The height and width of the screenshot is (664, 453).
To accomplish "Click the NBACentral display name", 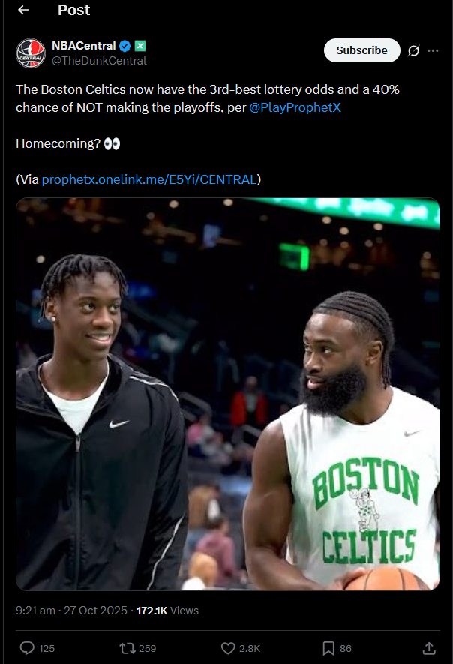I will pos(84,46).
